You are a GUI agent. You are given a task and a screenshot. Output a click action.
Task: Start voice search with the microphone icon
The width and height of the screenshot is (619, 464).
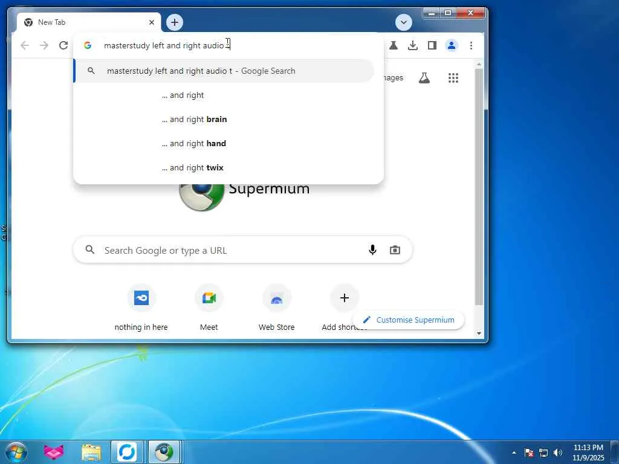372,250
